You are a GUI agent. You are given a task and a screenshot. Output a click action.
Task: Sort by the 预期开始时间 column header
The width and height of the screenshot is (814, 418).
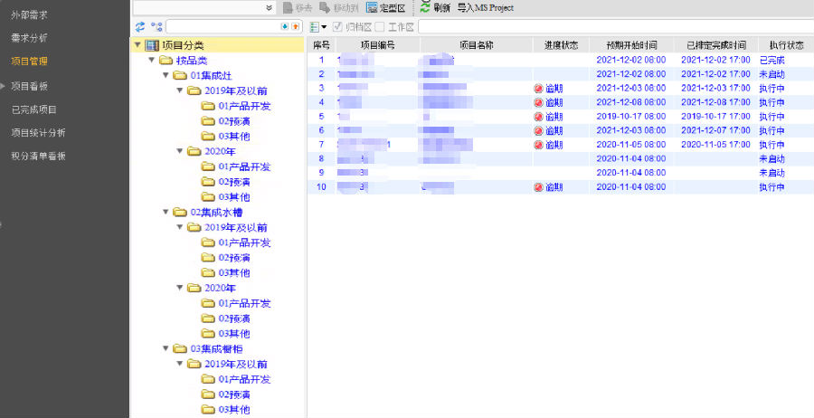[631, 45]
